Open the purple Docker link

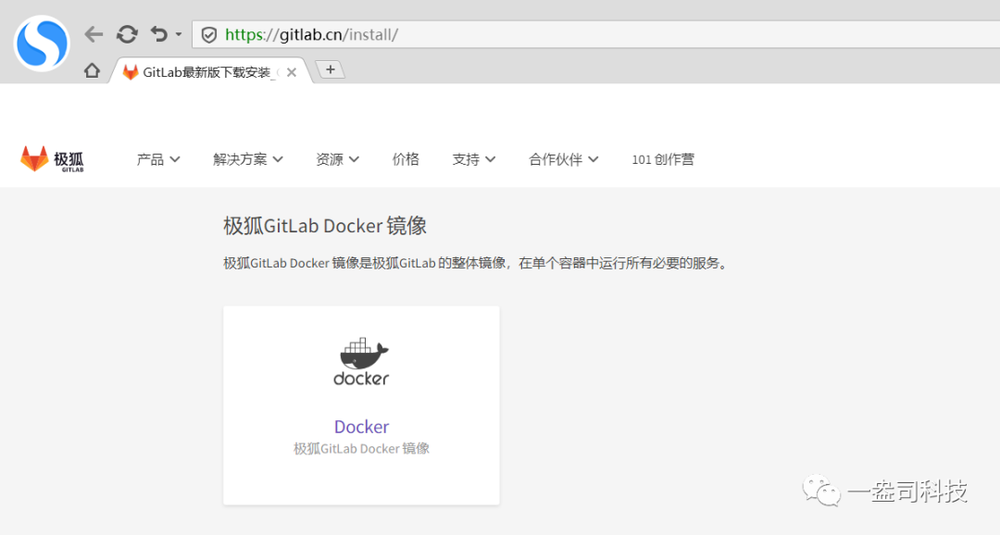[x=362, y=427]
